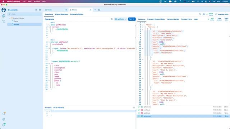Viewport: 230px width, 129px height.
Task: Click the localhost:4000 endpoint label
Action: (x=223, y=14)
